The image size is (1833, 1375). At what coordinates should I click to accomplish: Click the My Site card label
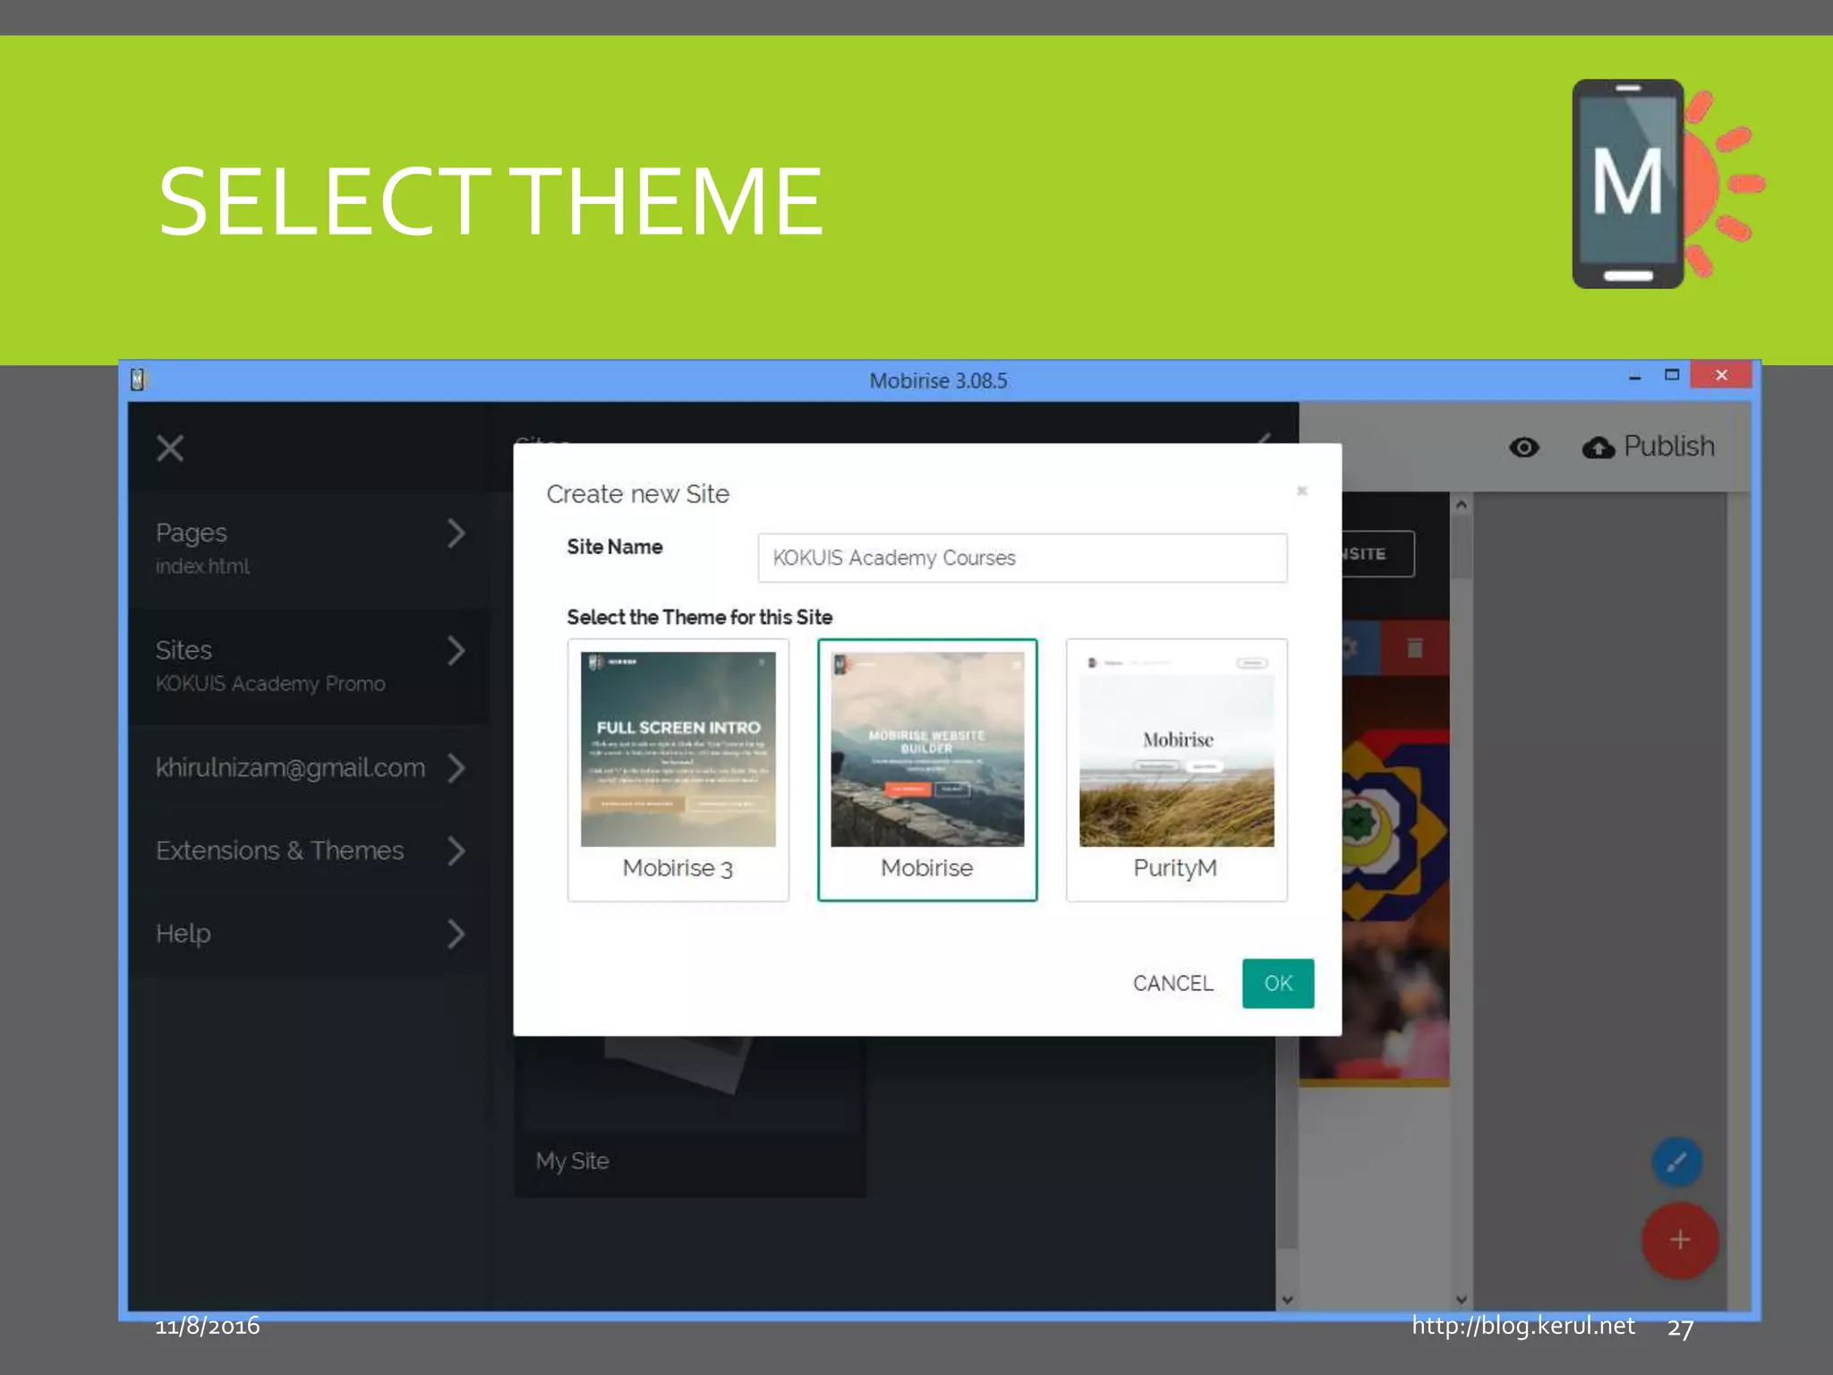click(573, 1161)
